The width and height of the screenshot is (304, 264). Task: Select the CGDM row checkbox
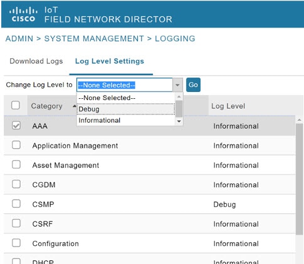point(16,184)
